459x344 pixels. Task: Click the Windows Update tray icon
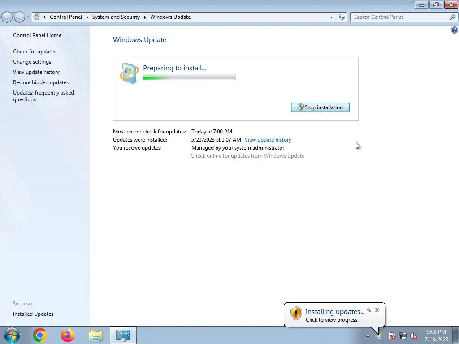(x=379, y=335)
